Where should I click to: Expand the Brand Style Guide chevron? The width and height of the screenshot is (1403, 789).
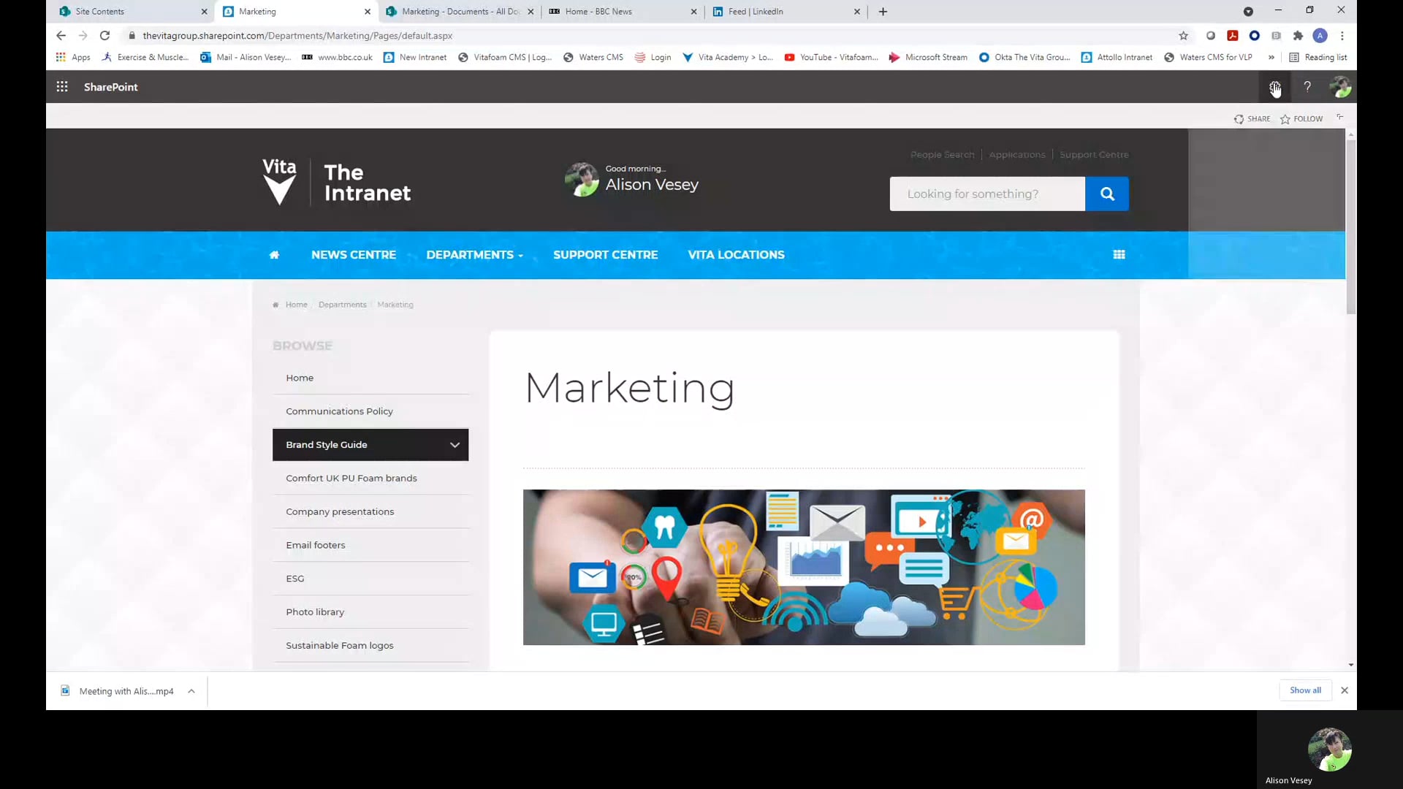(455, 445)
